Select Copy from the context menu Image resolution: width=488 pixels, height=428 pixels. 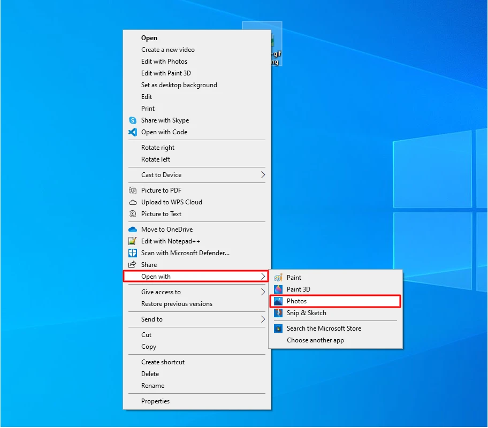click(x=197, y=347)
